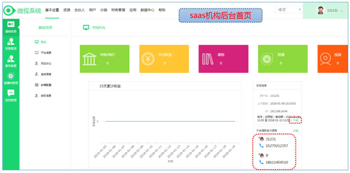The height and width of the screenshot is (173, 350).
Task: Open 直播间管理 sidebar icon
Action: tap(11, 77)
